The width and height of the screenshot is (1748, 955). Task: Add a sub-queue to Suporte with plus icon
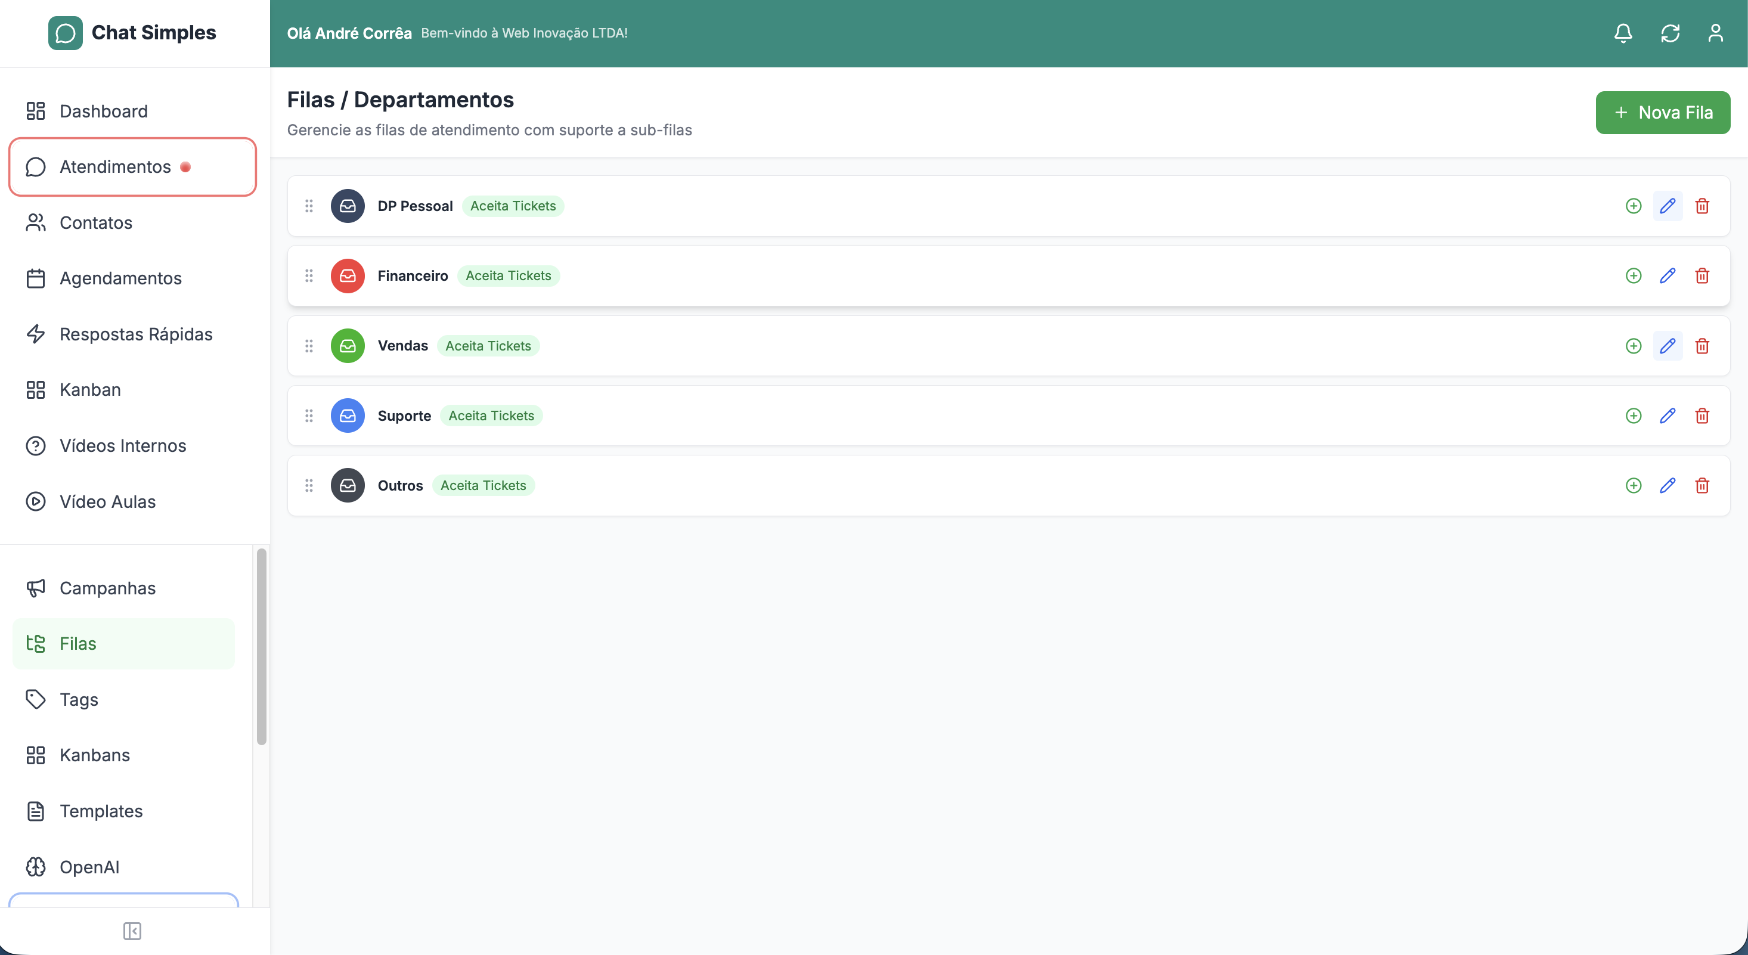pyautogui.click(x=1634, y=416)
